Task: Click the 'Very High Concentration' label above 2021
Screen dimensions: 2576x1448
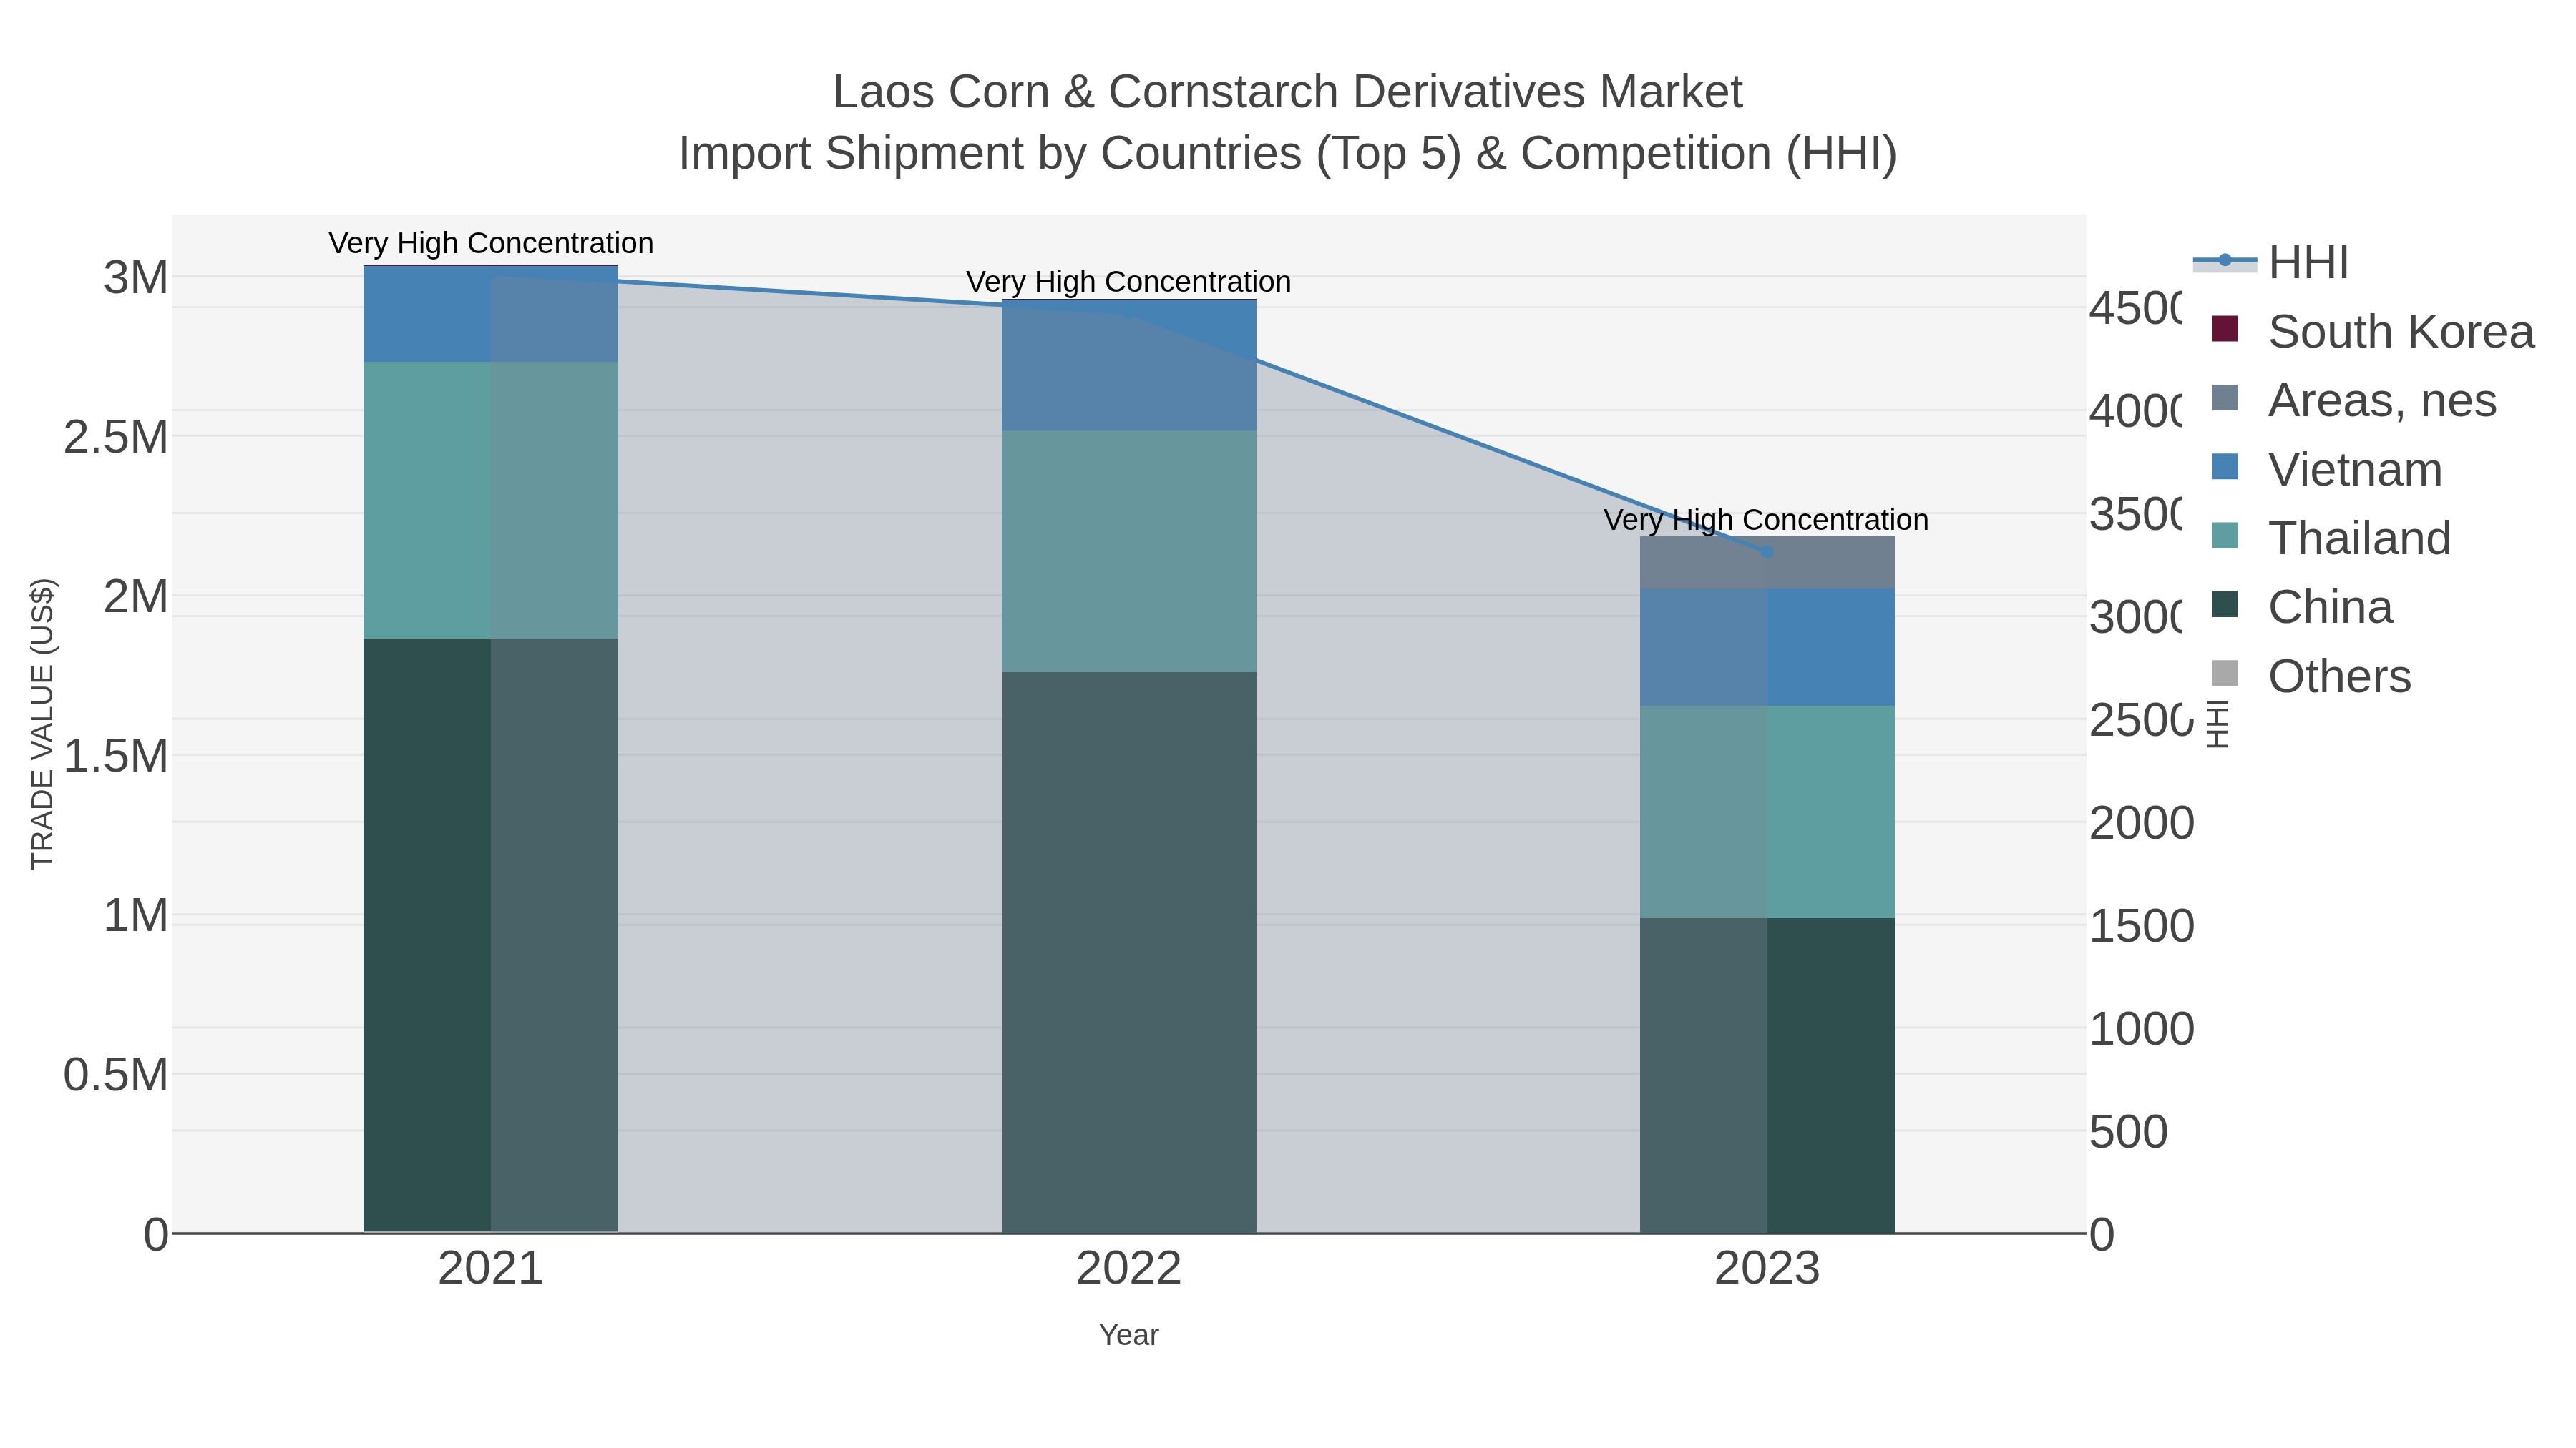Action: click(491, 243)
